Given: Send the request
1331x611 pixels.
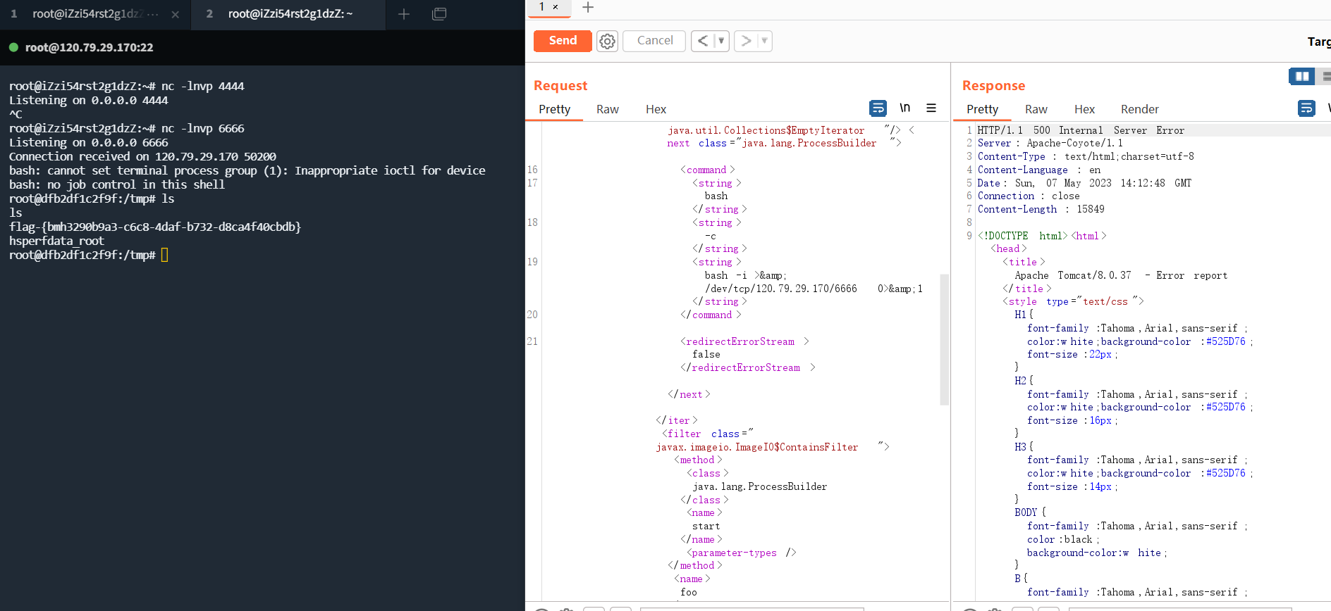Looking at the screenshot, I should [563, 41].
